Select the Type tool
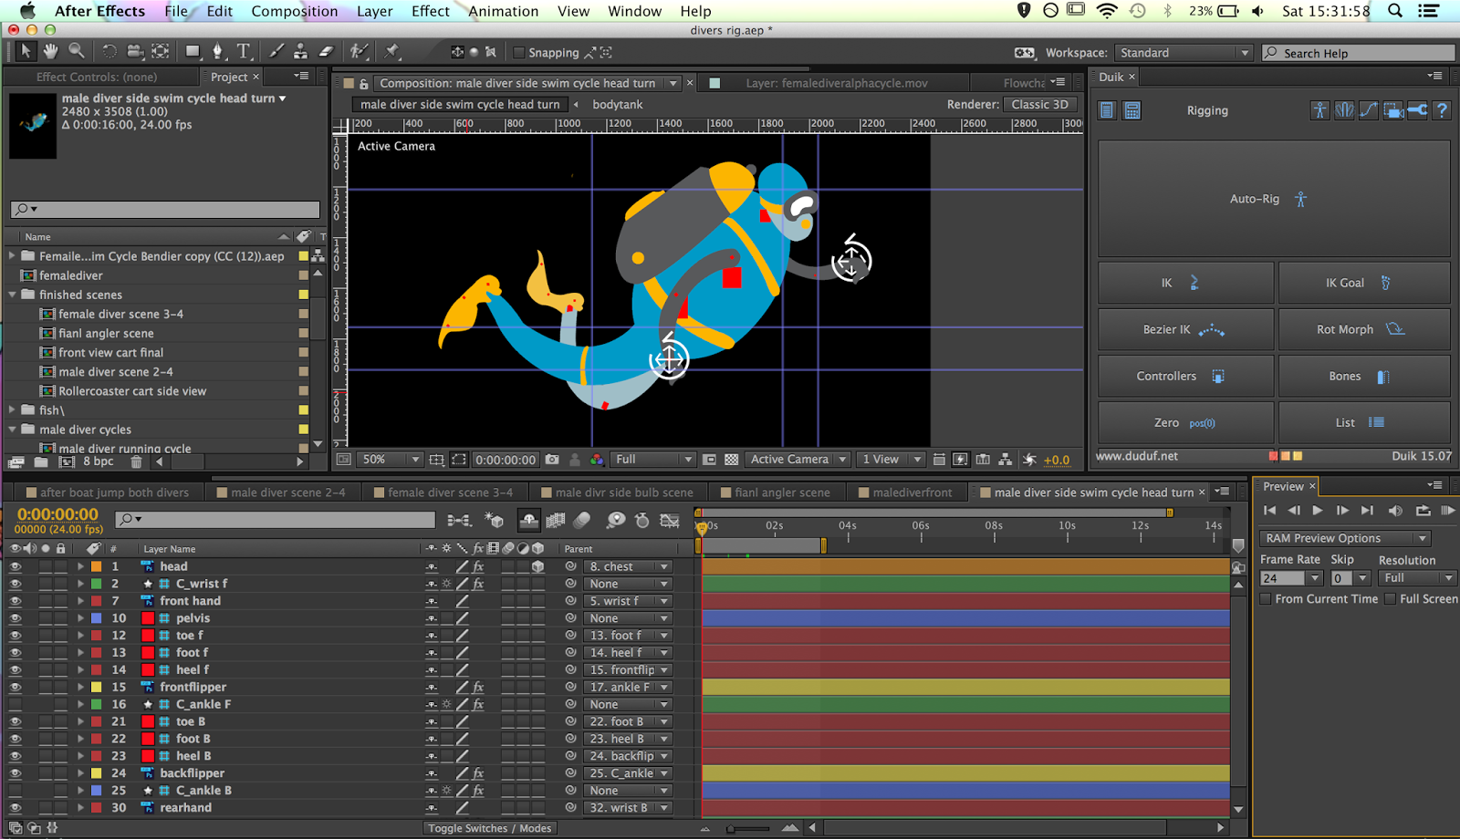This screenshot has width=1460, height=839. 244,51
